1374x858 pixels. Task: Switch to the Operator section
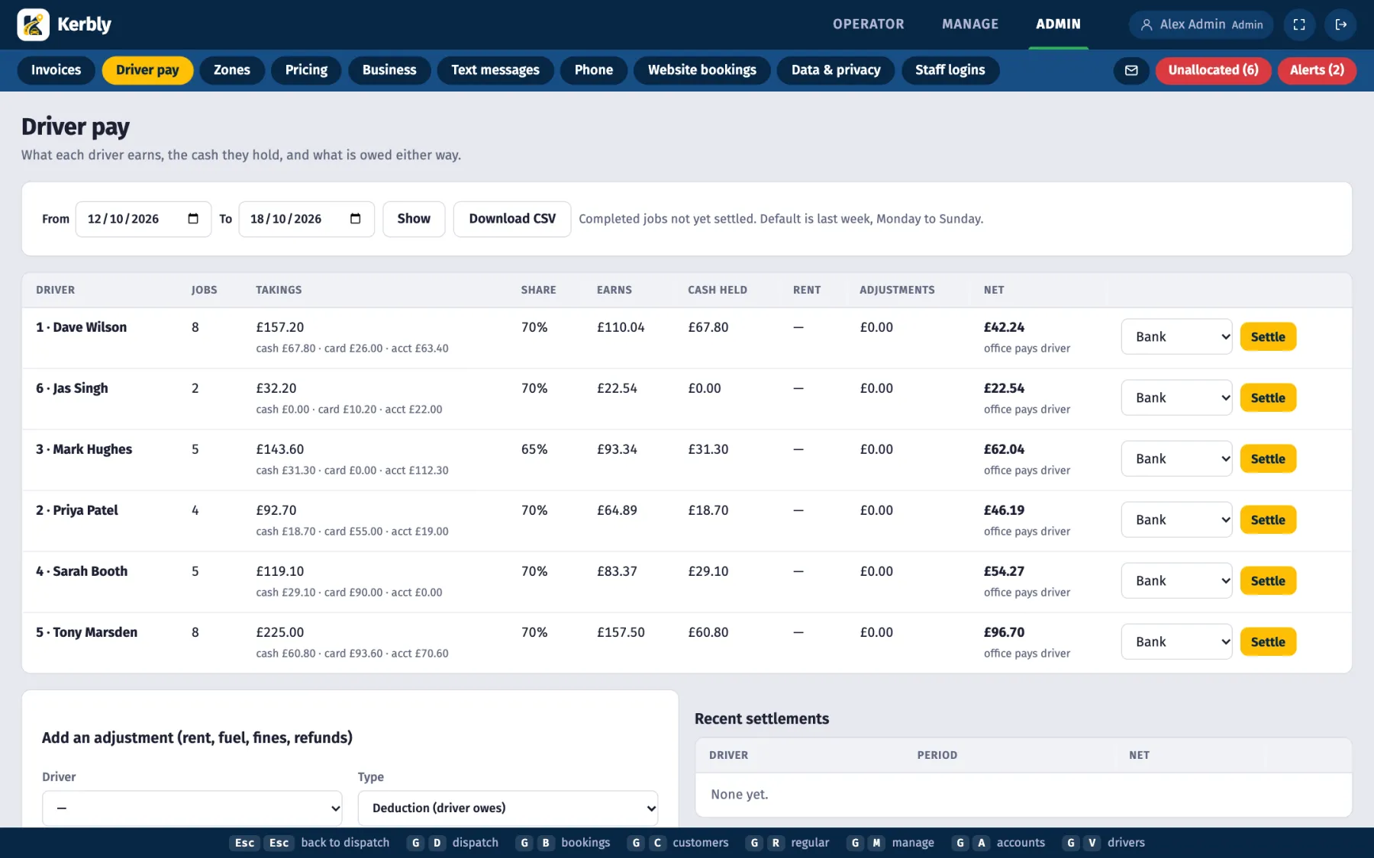[x=868, y=24]
